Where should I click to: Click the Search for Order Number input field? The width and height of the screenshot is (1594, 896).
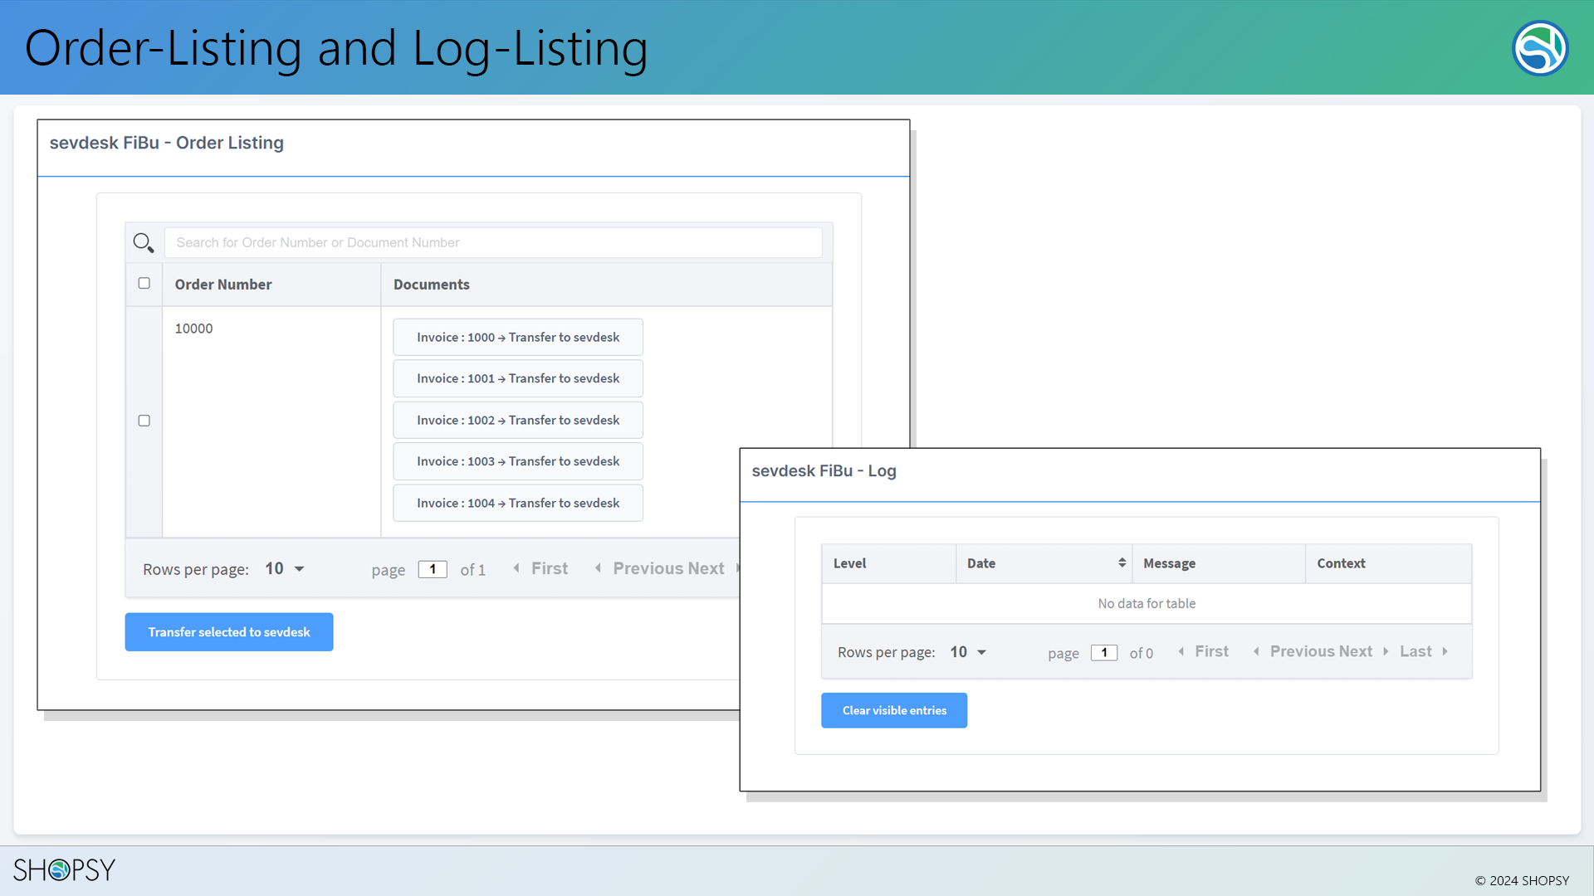point(492,241)
